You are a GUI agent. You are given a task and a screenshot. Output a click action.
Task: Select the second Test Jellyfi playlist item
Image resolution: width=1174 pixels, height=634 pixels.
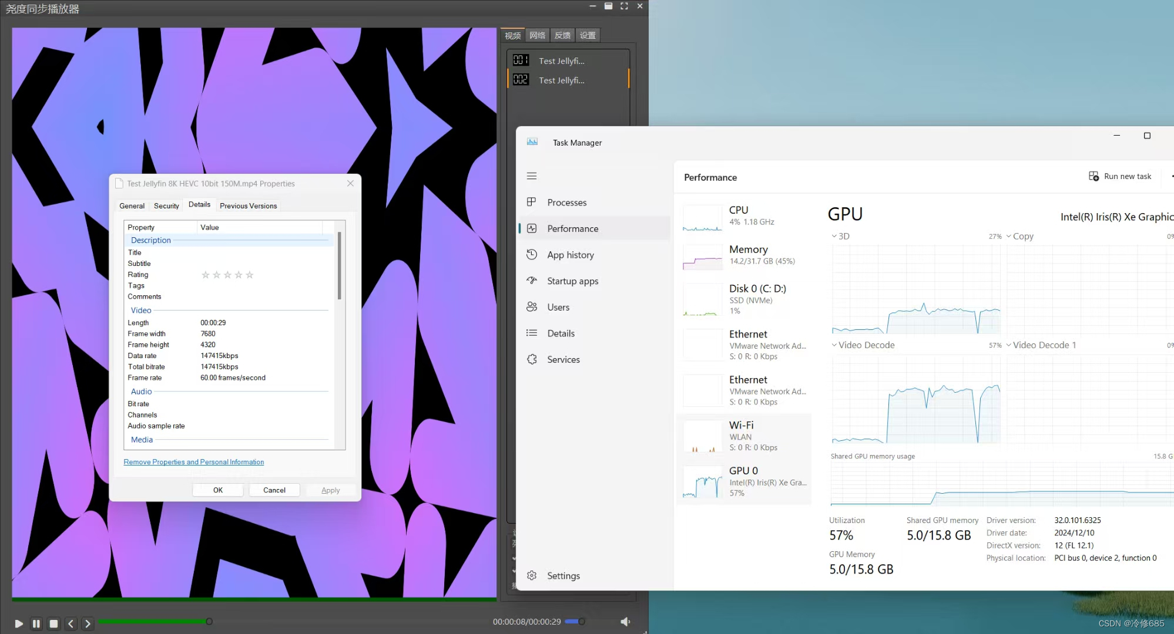click(561, 80)
